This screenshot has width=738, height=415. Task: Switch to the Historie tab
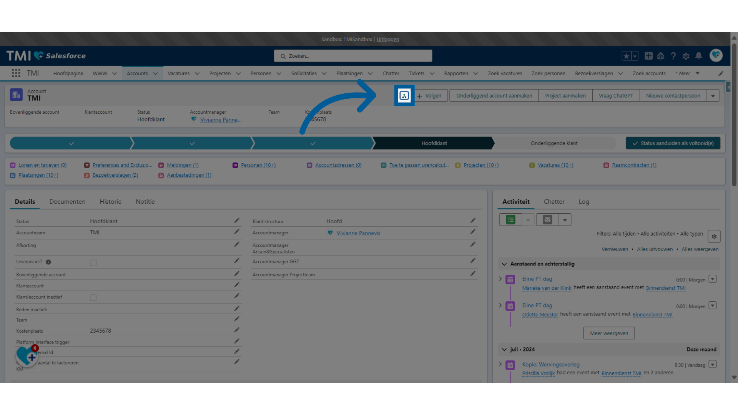click(x=110, y=202)
